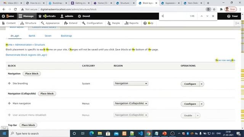The width and height of the screenshot is (244, 137).
Task: Open the Devel toolbar menu
Action: point(84,16)
